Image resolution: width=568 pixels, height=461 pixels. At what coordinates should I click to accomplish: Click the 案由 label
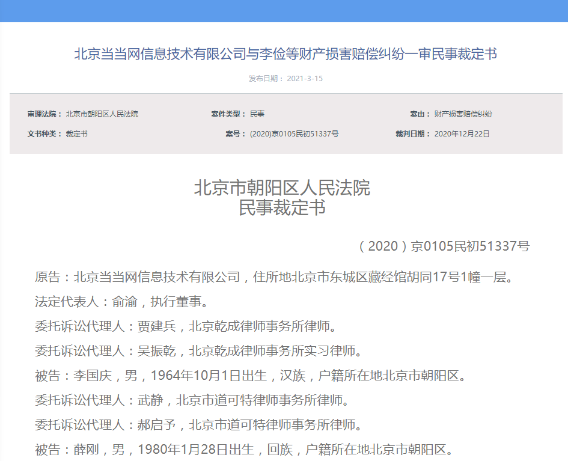[420, 114]
